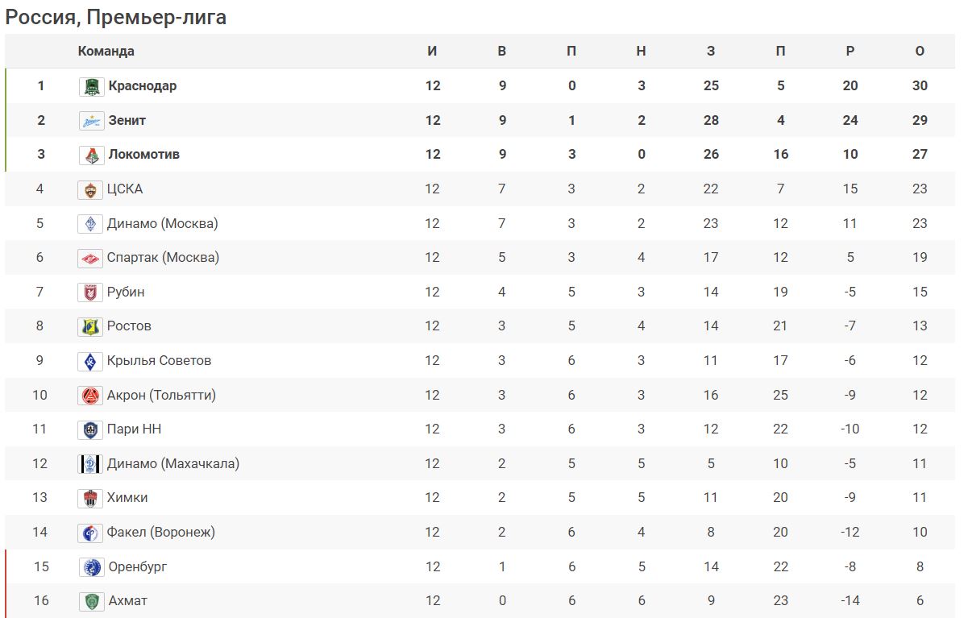
Task: Click the Оренбург team logo
Action: 90,567
